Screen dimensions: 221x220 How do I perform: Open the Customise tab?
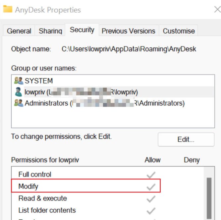click(x=179, y=31)
